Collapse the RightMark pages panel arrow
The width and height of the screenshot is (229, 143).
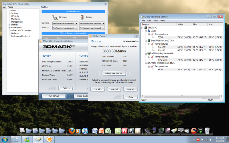(x=4, y=7)
